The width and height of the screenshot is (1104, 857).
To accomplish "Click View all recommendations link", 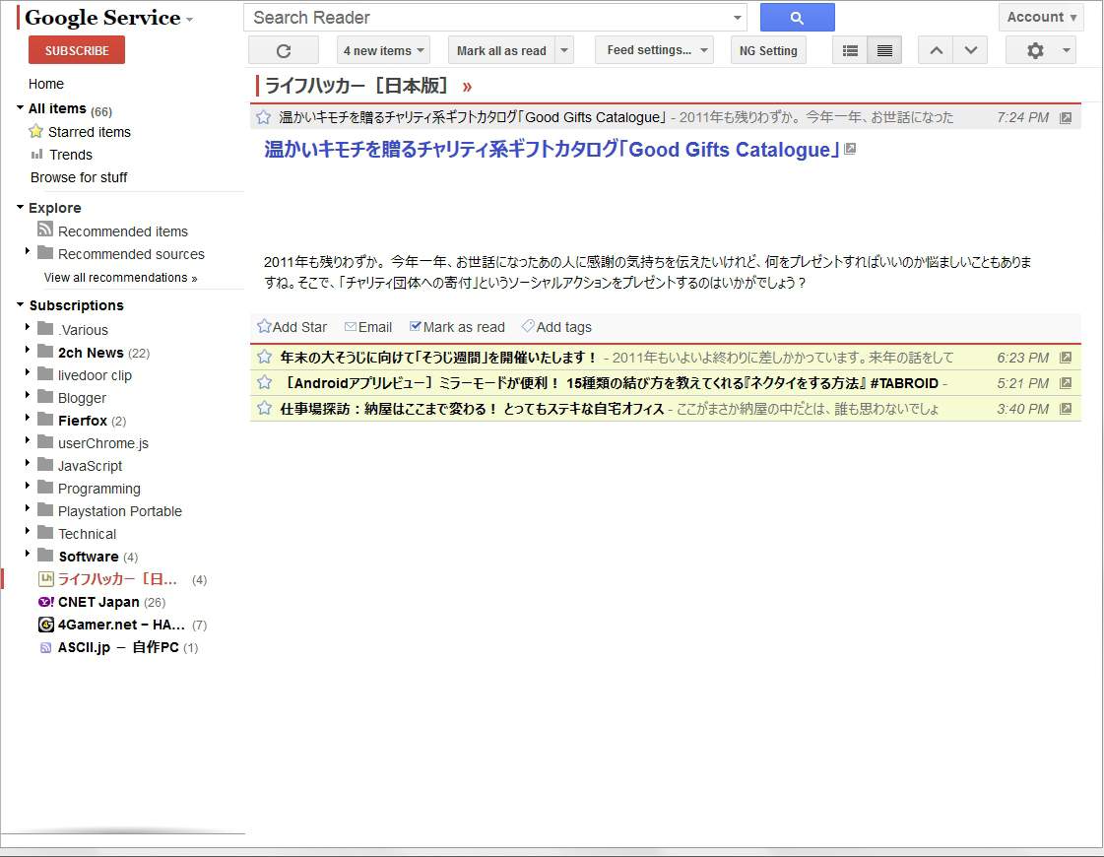I will coord(120,278).
